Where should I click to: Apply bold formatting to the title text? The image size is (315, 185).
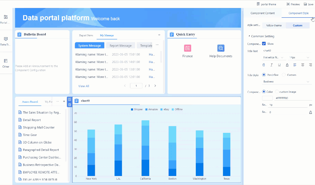[x=264, y=65]
